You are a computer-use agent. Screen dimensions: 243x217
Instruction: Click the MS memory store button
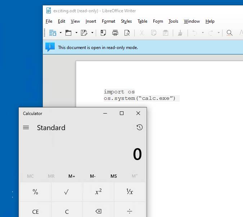(x=114, y=176)
